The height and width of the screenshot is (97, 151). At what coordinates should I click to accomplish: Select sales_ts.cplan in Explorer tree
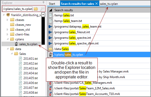(x=28, y=44)
